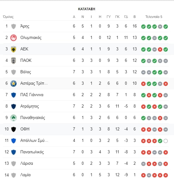The image size is (174, 183).
Task: Select the navy Ατρόμητος shield icon
Action: tap(14, 106)
